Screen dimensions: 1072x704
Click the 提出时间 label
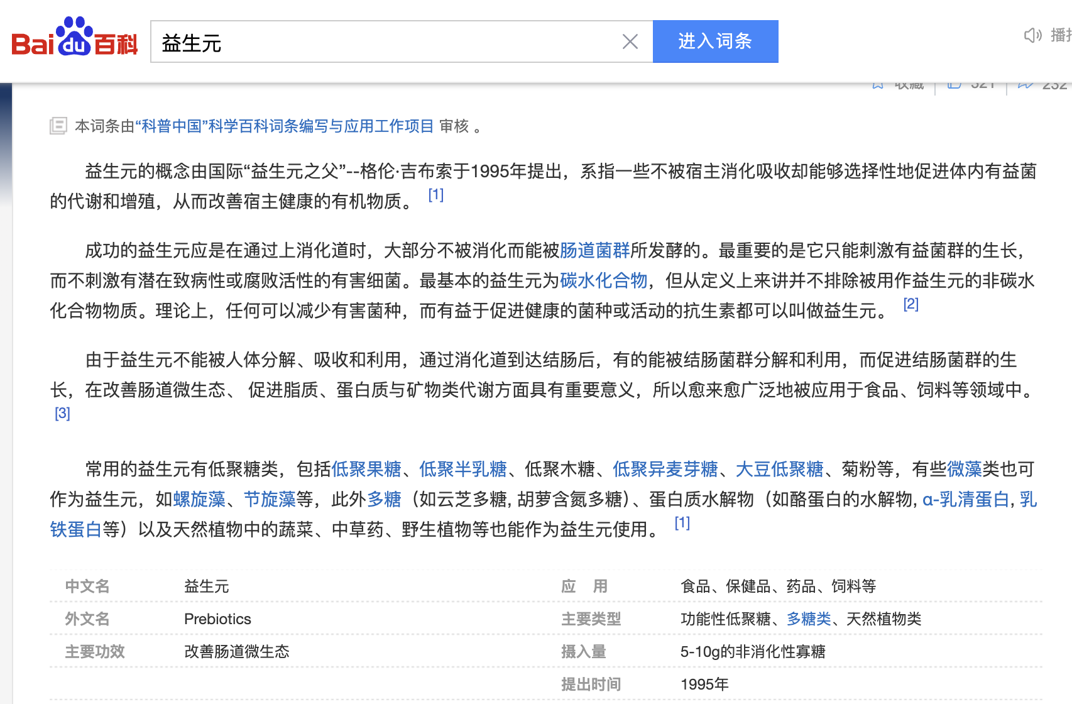click(x=591, y=685)
